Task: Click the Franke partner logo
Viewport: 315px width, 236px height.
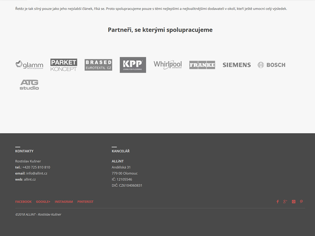Action: tap(202, 65)
